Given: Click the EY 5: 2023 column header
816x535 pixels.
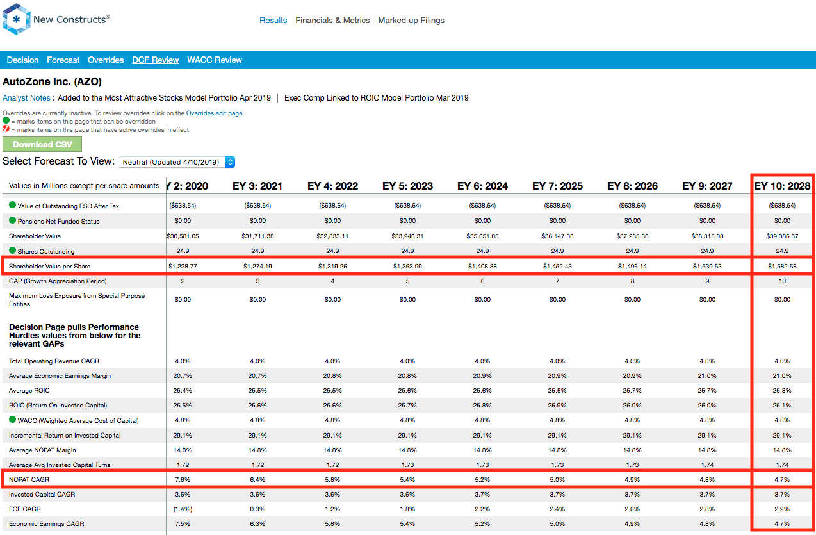Looking at the screenshot, I should pos(407,186).
